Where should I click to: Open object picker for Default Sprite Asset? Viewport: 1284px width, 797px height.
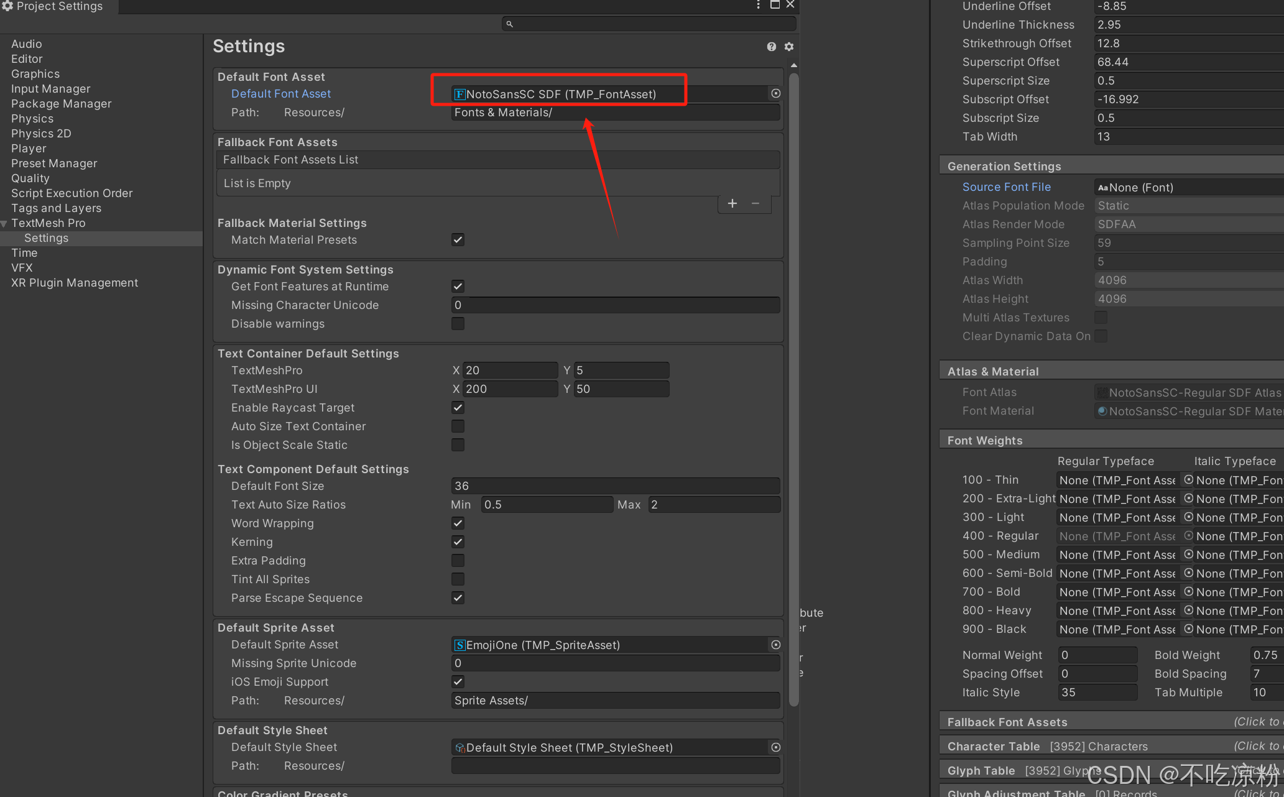coord(775,645)
